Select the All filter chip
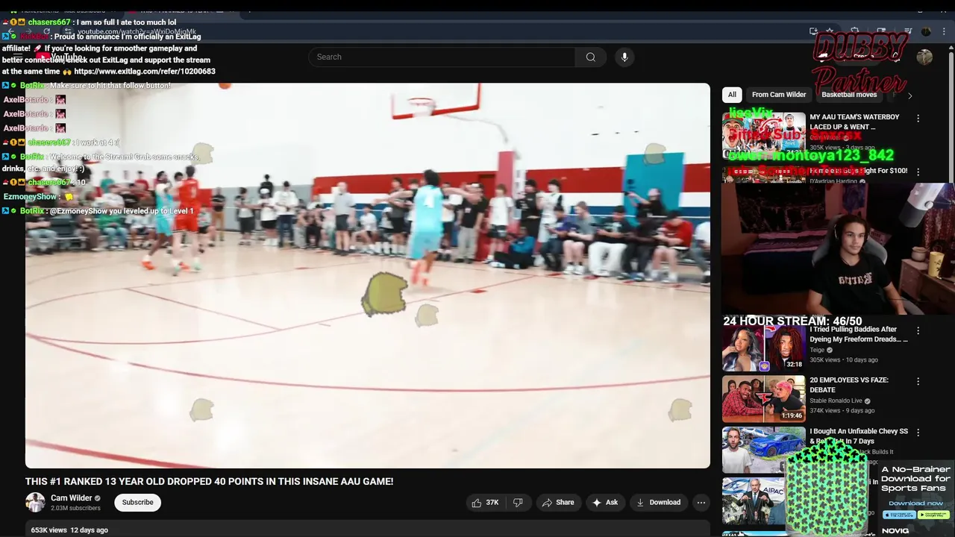 (x=732, y=95)
